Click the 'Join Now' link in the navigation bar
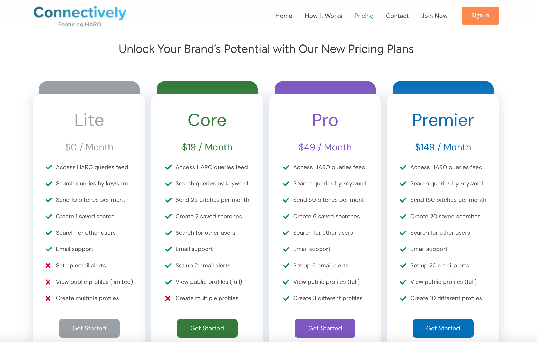The height and width of the screenshot is (342, 537). 434,16
